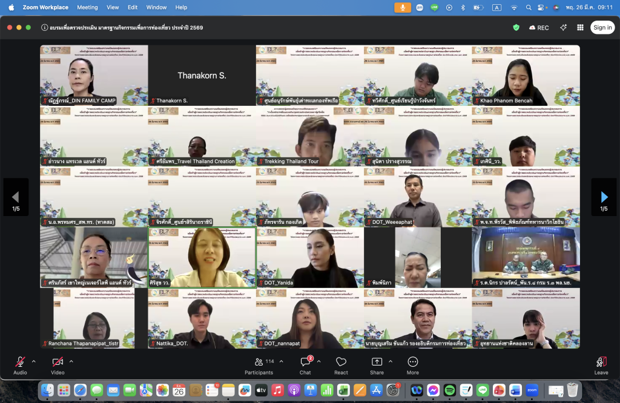Screen dimensions: 620x403
Task: Expand the Video options chevron
Action: (71, 361)
